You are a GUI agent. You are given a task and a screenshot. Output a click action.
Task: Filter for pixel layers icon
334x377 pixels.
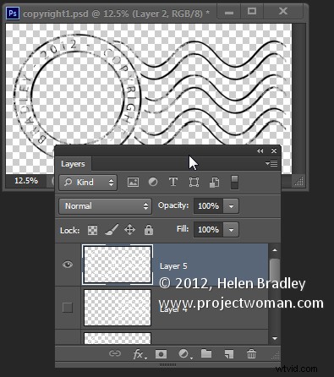[x=133, y=182]
